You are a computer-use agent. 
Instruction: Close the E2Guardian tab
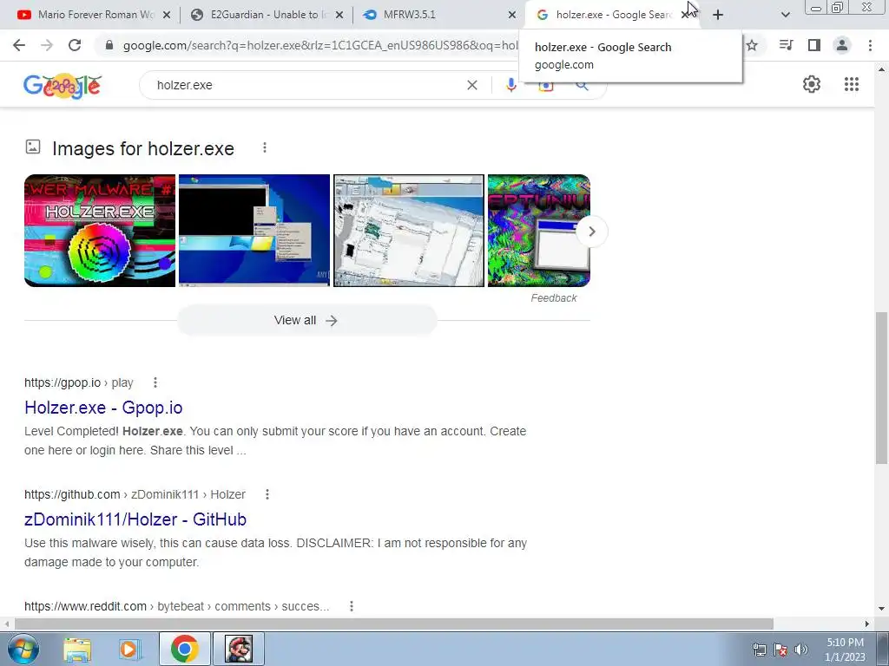pos(339,15)
